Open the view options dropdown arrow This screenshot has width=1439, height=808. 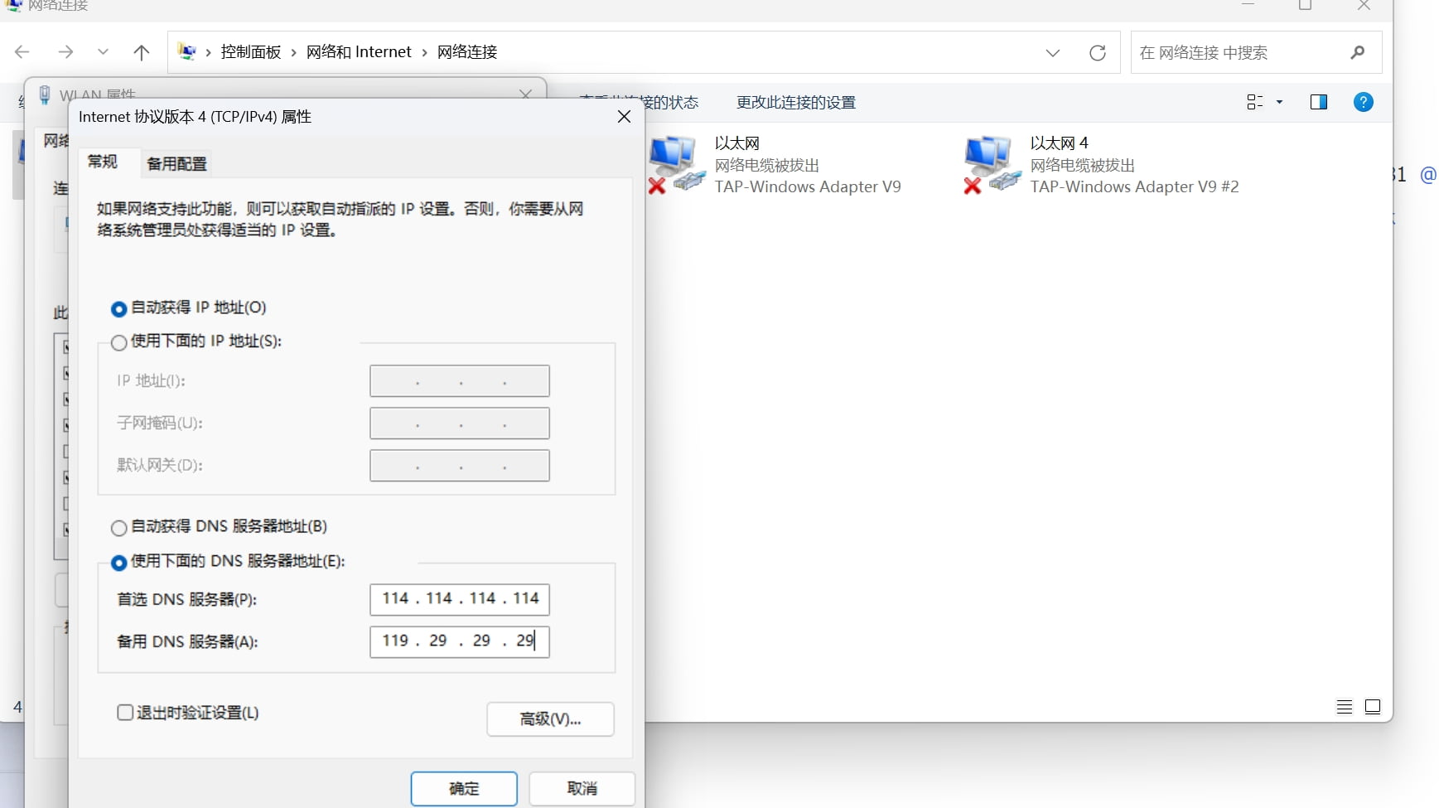tap(1279, 102)
